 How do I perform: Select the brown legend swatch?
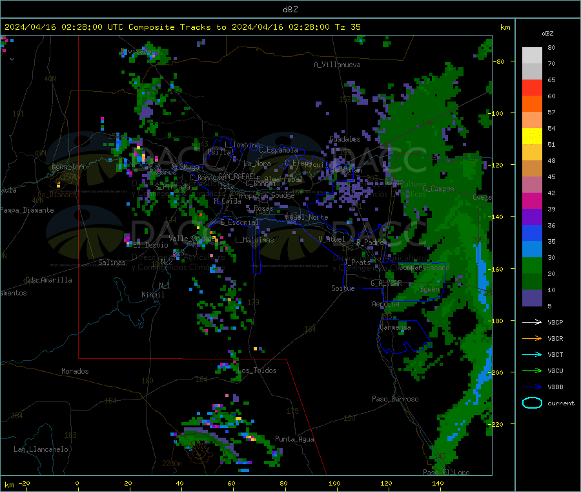pyautogui.click(x=532, y=169)
